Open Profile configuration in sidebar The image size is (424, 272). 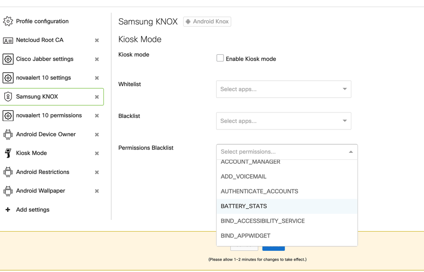42,21
